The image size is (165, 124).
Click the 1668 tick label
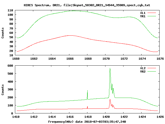pyautogui.click(x=88, y=59)
